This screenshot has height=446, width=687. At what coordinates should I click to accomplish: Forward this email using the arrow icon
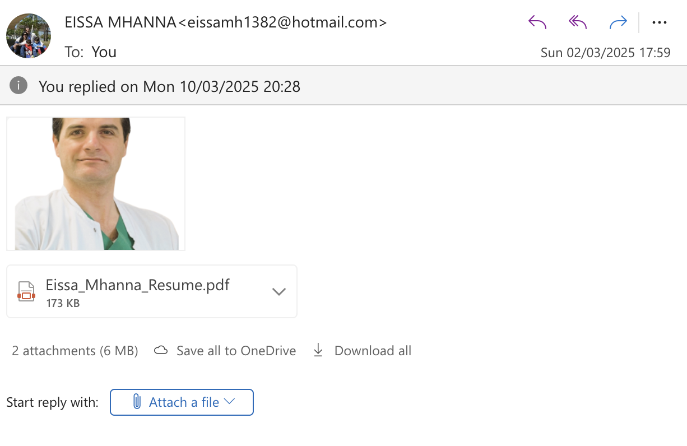click(618, 22)
